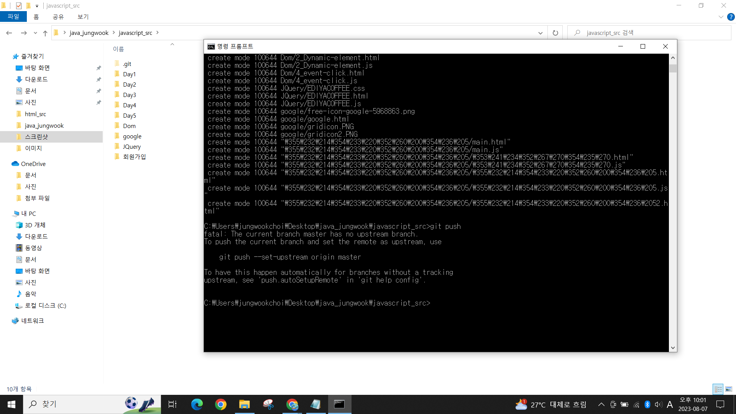Click java_jungwook in the breadcrumb path

[x=89, y=33]
